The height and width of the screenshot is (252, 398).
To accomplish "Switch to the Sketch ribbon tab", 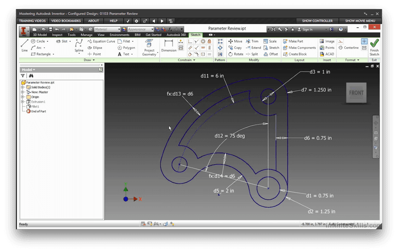I will tap(196, 35).
